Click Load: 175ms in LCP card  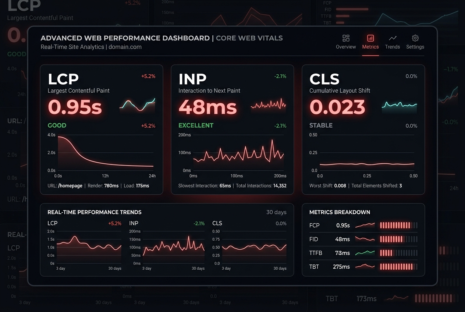(136, 186)
